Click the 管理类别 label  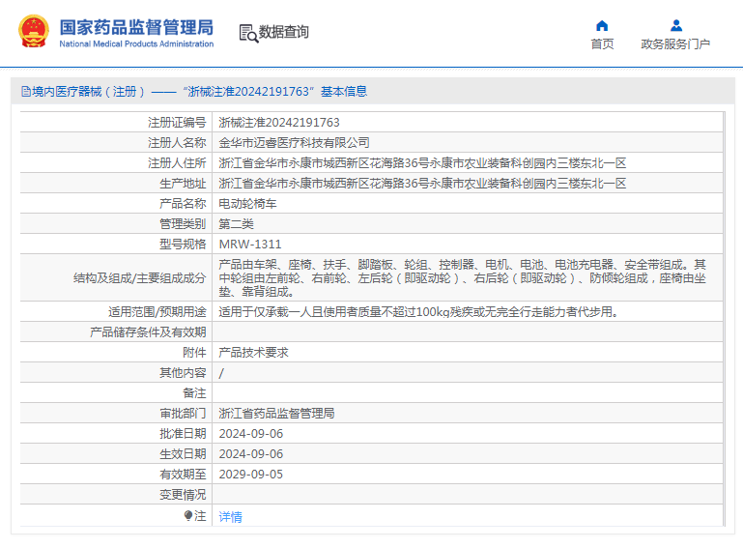(x=183, y=224)
